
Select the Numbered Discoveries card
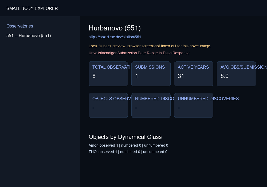tap(151, 106)
